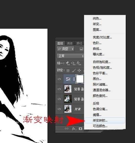
Task: Click the lock image pixels brush icon
Action: 74,70
